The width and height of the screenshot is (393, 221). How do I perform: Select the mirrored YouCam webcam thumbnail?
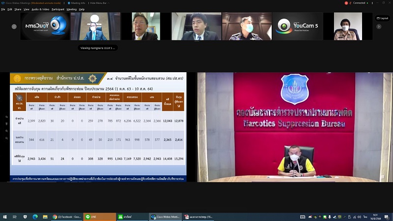click(x=44, y=26)
